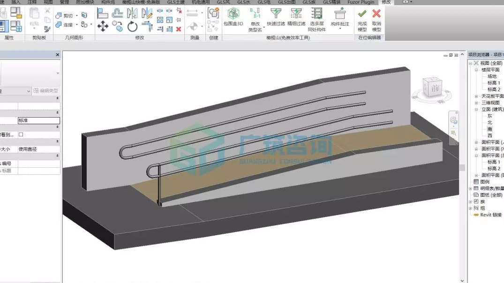Click the Cut geometry 剪切 button
Screen dimensions: 504x283
coord(64,15)
